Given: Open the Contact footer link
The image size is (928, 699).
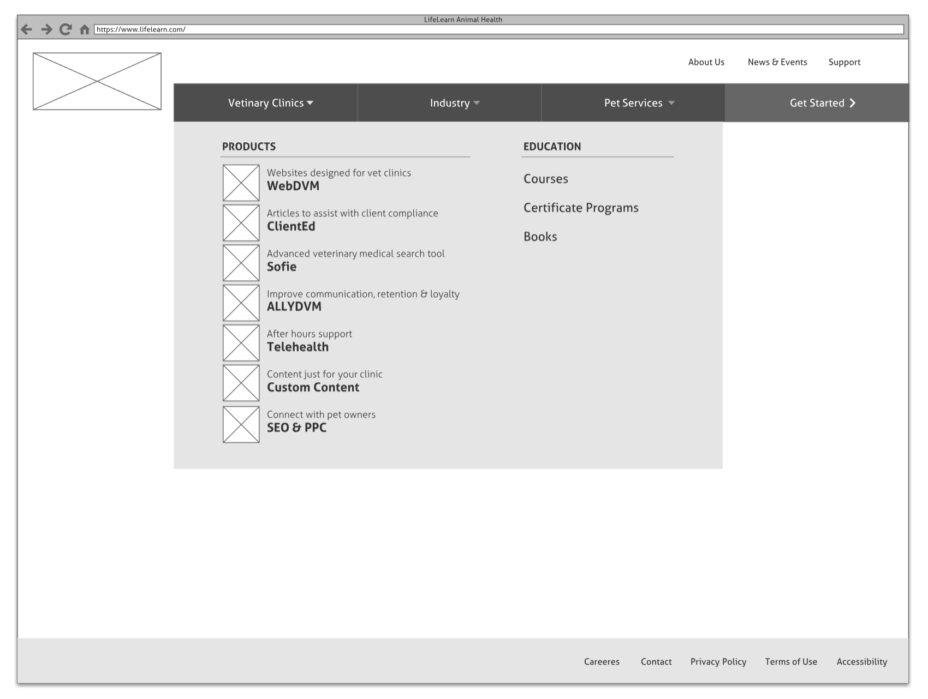Looking at the screenshot, I should 656,662.
